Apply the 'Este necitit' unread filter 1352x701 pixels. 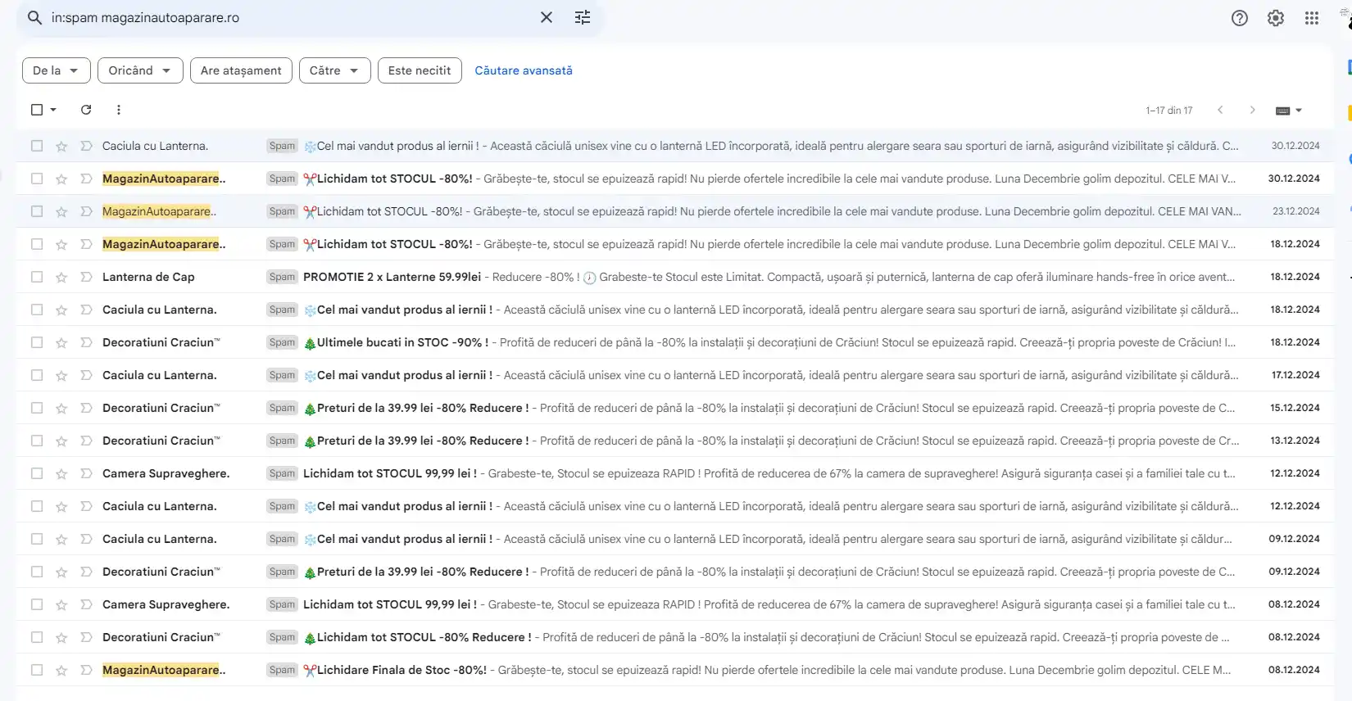pos(420,70)
